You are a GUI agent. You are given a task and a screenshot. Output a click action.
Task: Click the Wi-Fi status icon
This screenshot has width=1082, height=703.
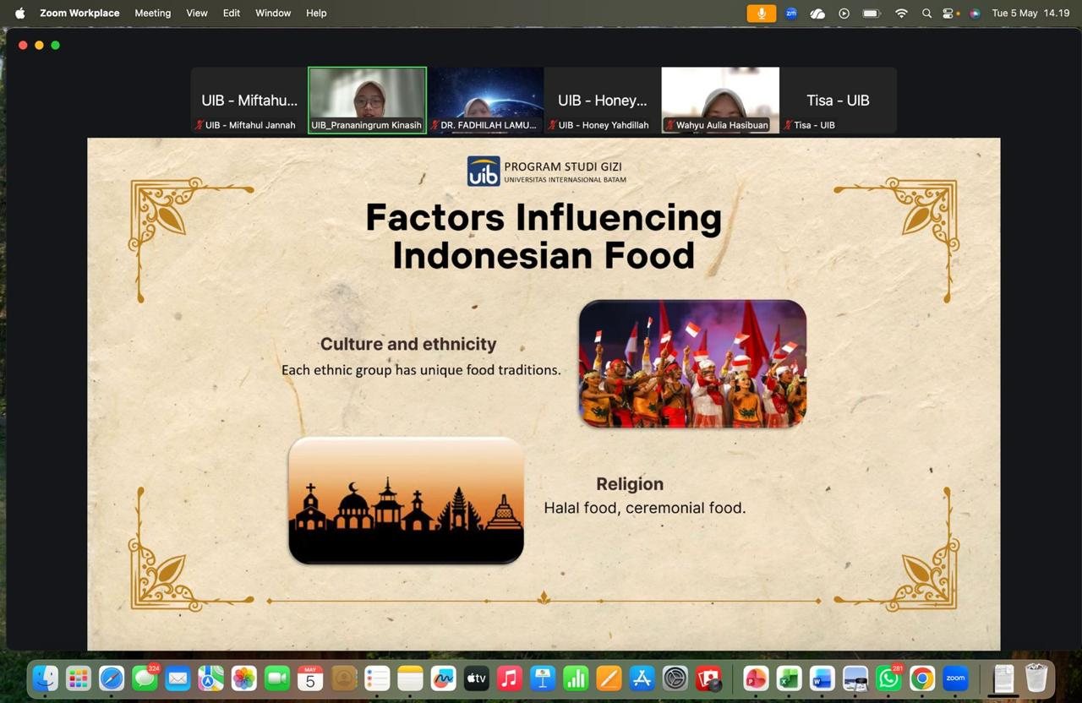(x=901, y=14)
